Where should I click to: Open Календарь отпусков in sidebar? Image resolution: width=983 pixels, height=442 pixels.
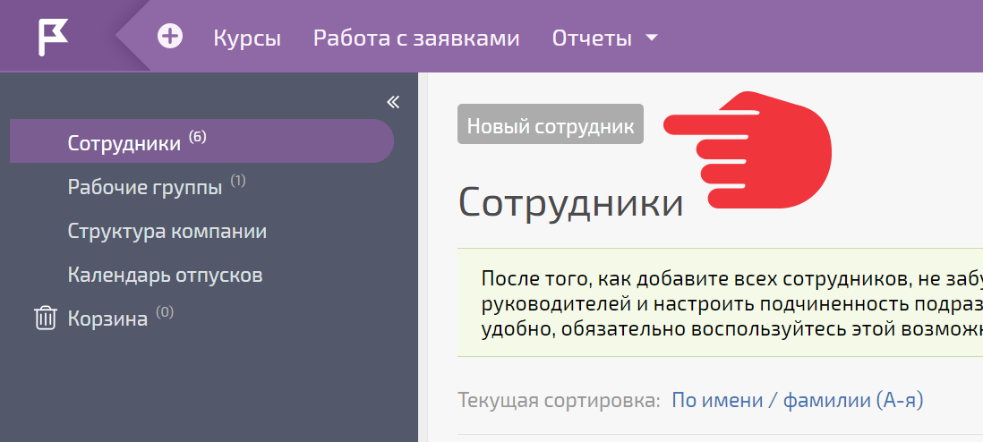[x=165, y=275]
